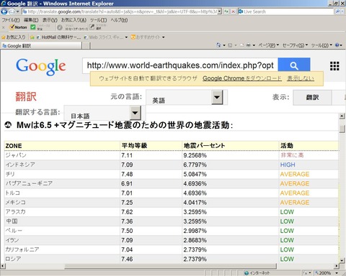This screenshot has height=276, width=346.
Task: Click the Norton ID safe database icon
Action: tap(60, 27)
